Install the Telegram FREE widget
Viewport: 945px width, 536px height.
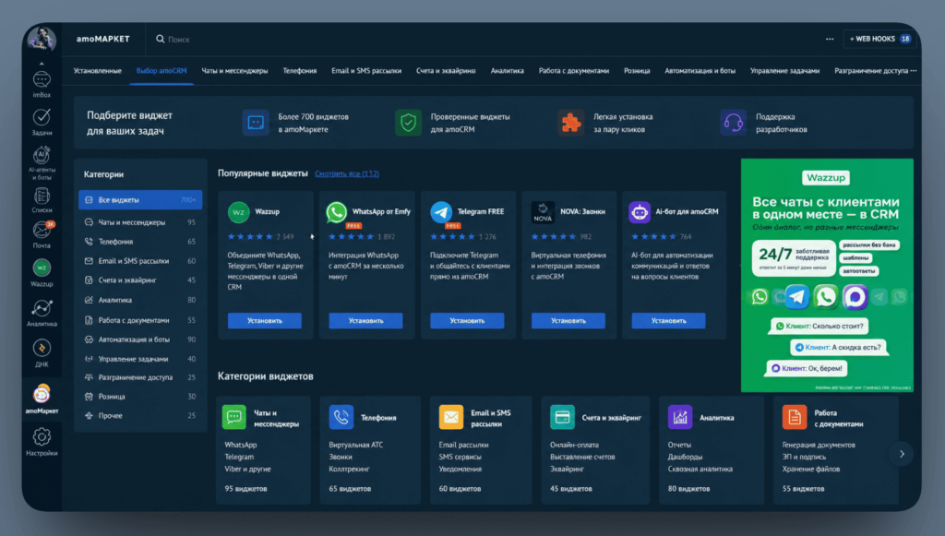point(467,320)
